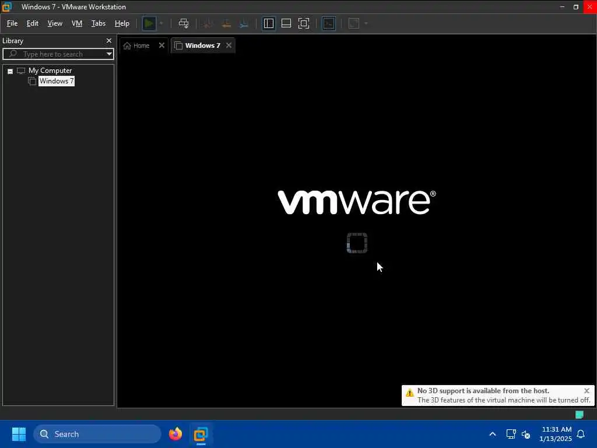Open the taskbar clock and date

pos(556,434)
